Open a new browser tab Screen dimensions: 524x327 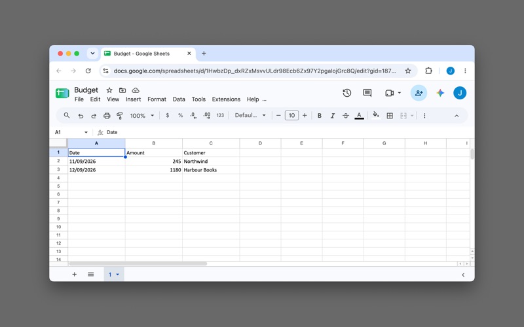pyautogui.click(x=204, y=54)
